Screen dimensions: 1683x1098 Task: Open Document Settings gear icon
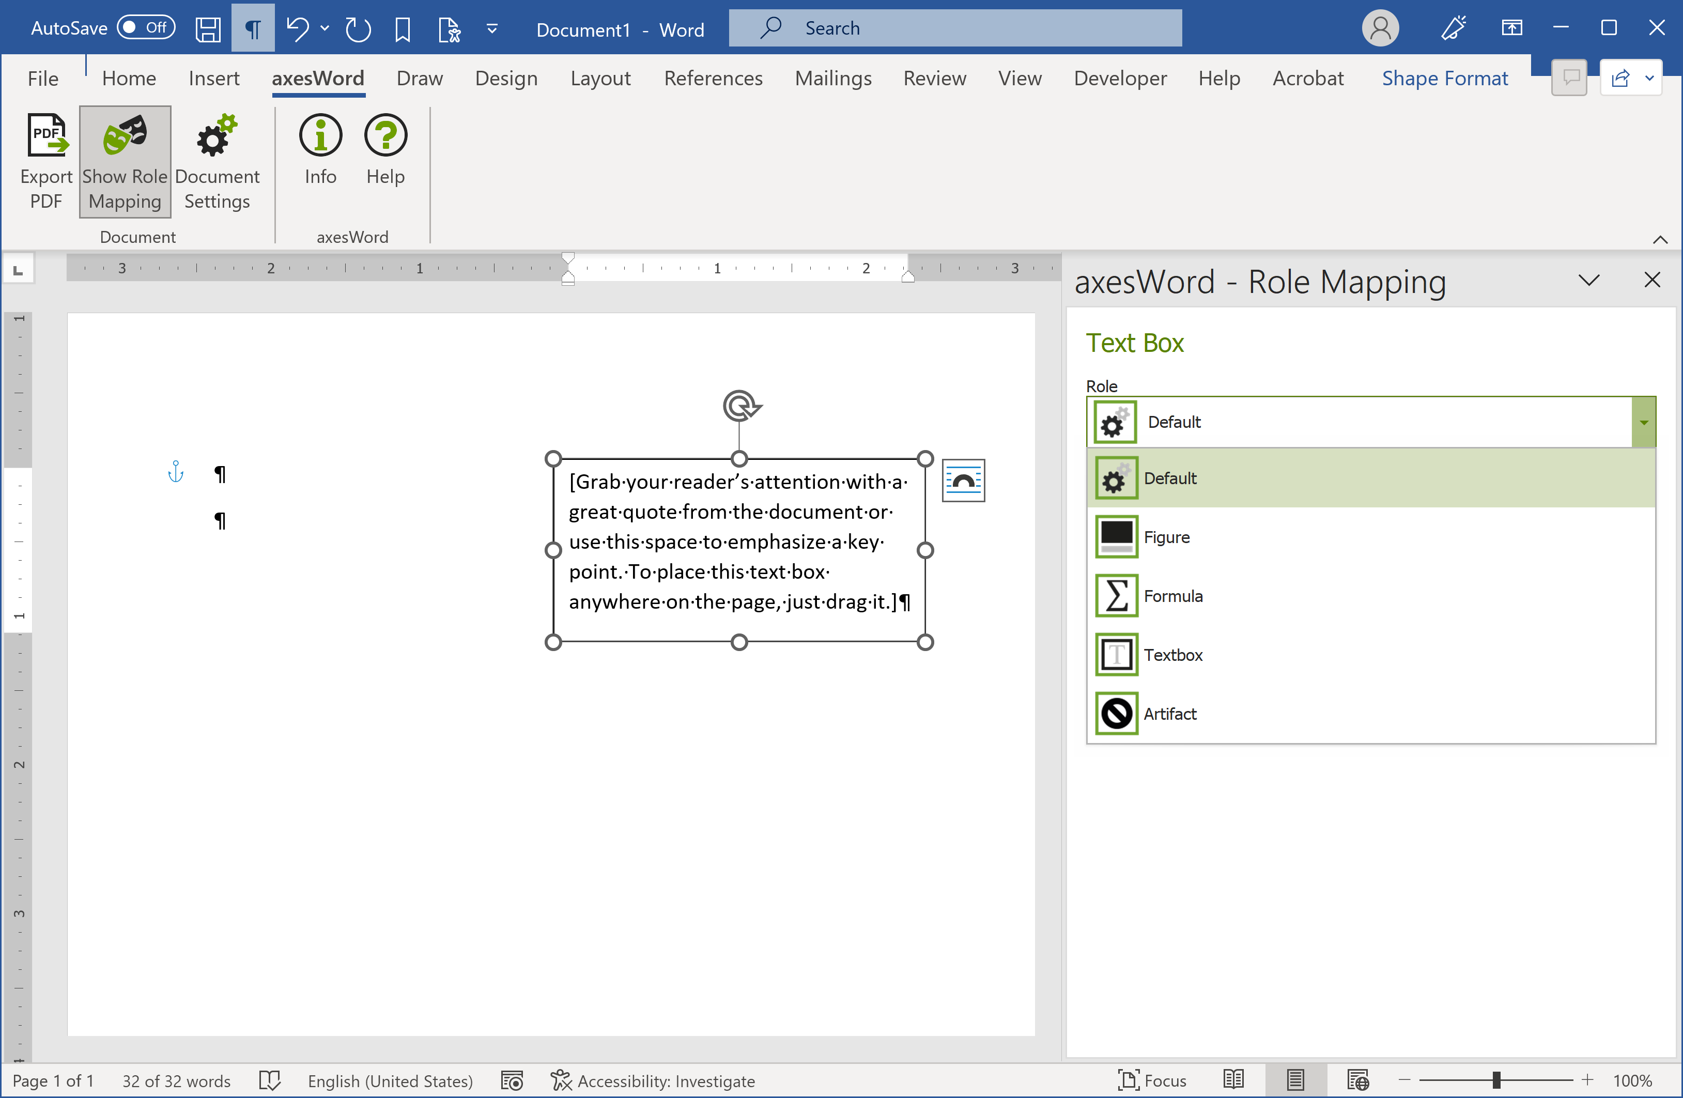[217, 136]
